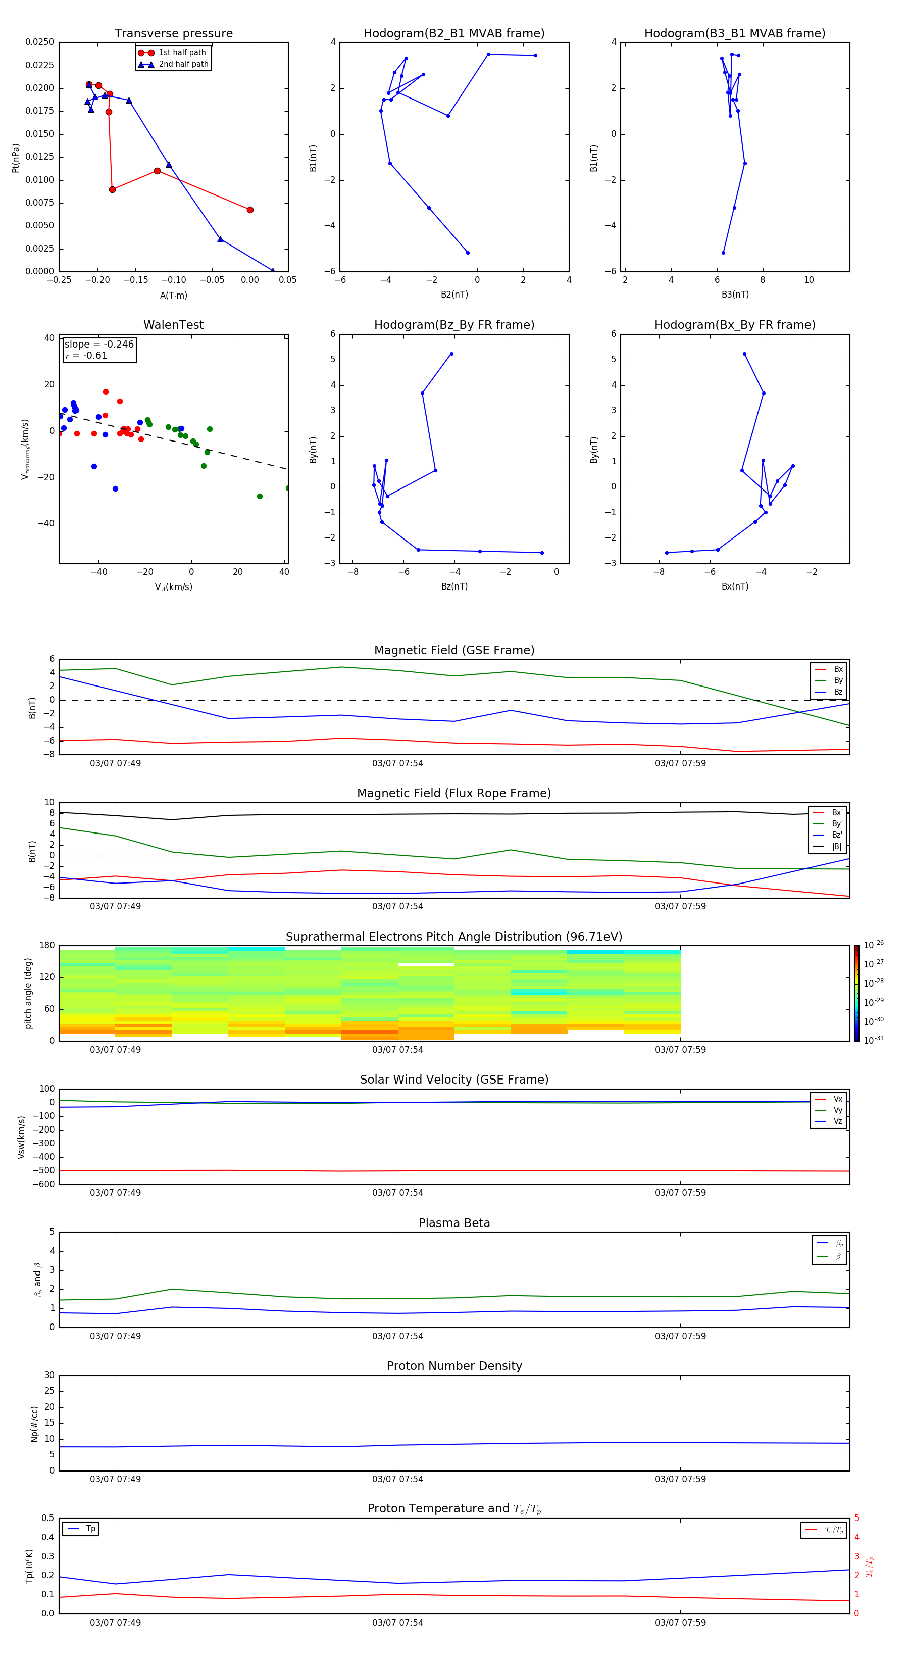
Task: Click the Suprathermal Electrons Pitch Angle Distribution title
Action: point(454,937)
